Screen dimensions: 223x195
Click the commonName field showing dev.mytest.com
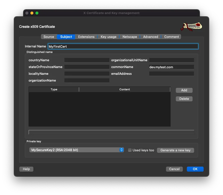(x=172, y=67)
